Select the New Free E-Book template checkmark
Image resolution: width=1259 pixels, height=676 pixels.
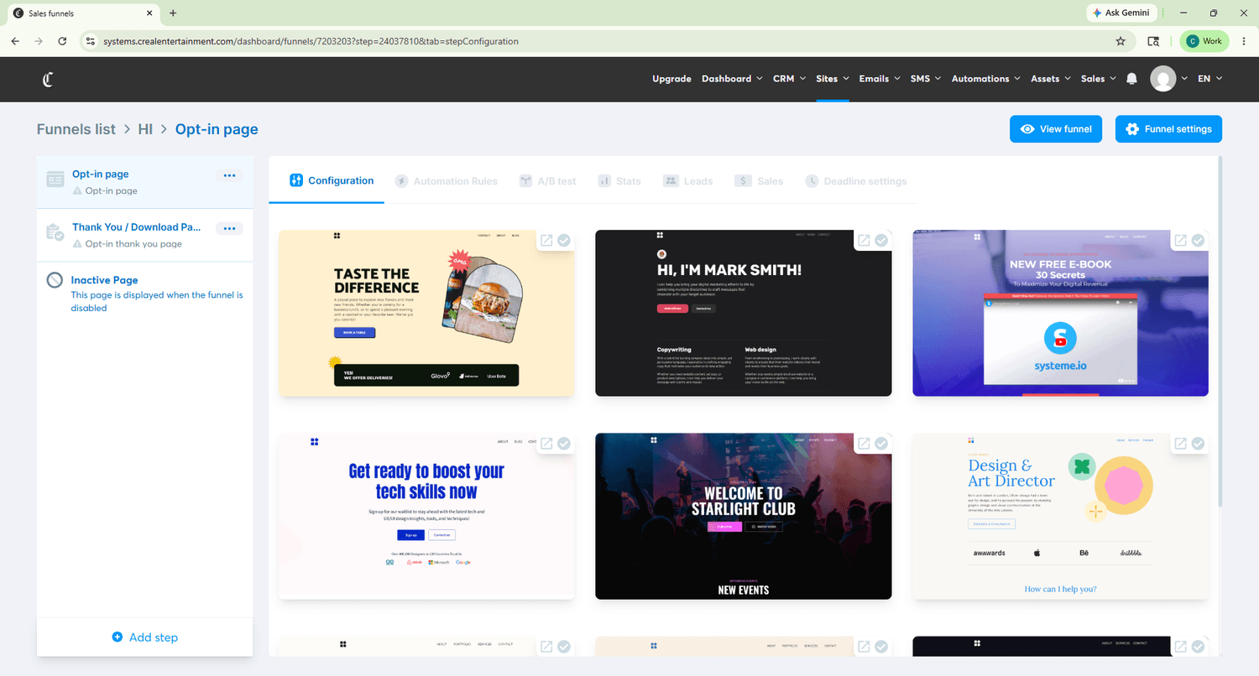pyautogui.click(x=1199, y=241)
